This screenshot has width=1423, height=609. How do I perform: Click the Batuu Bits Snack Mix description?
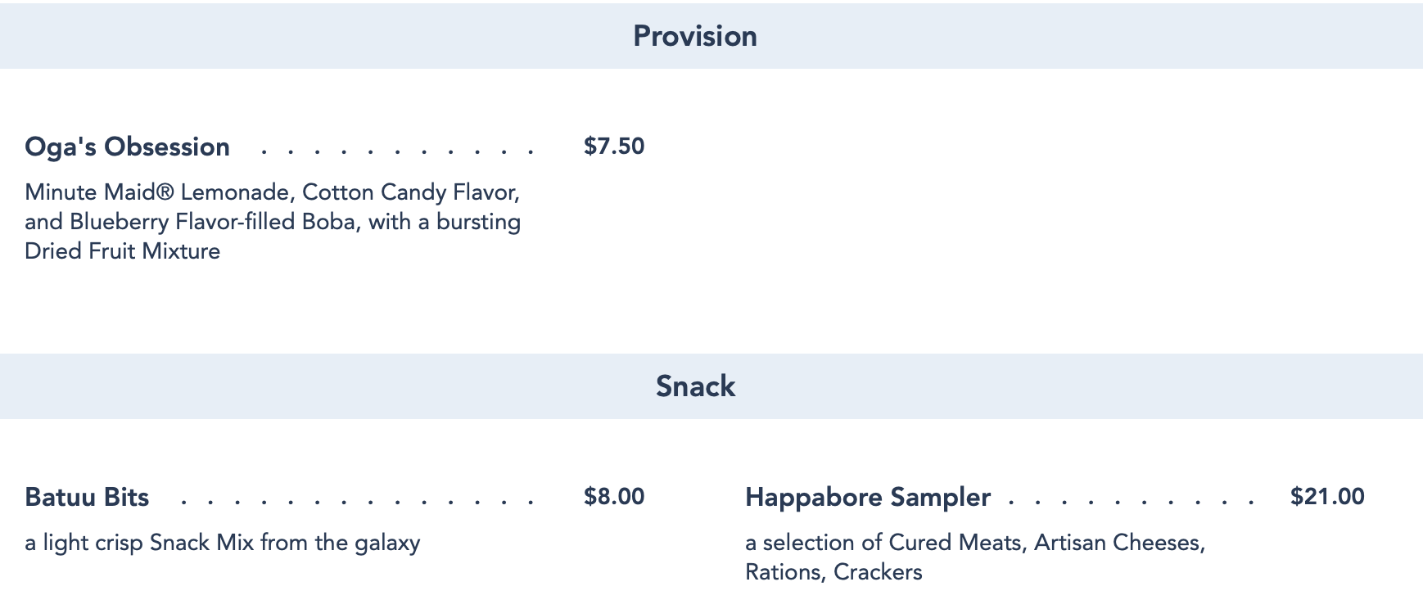click(222, 543)
